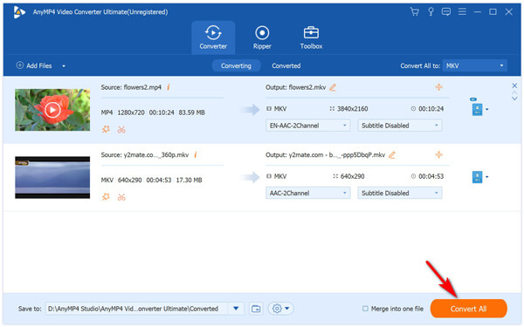Open the cut scissors tool for flowers2.mp4
This screenshot has height=327, width=524.
(x=121, y=129)
